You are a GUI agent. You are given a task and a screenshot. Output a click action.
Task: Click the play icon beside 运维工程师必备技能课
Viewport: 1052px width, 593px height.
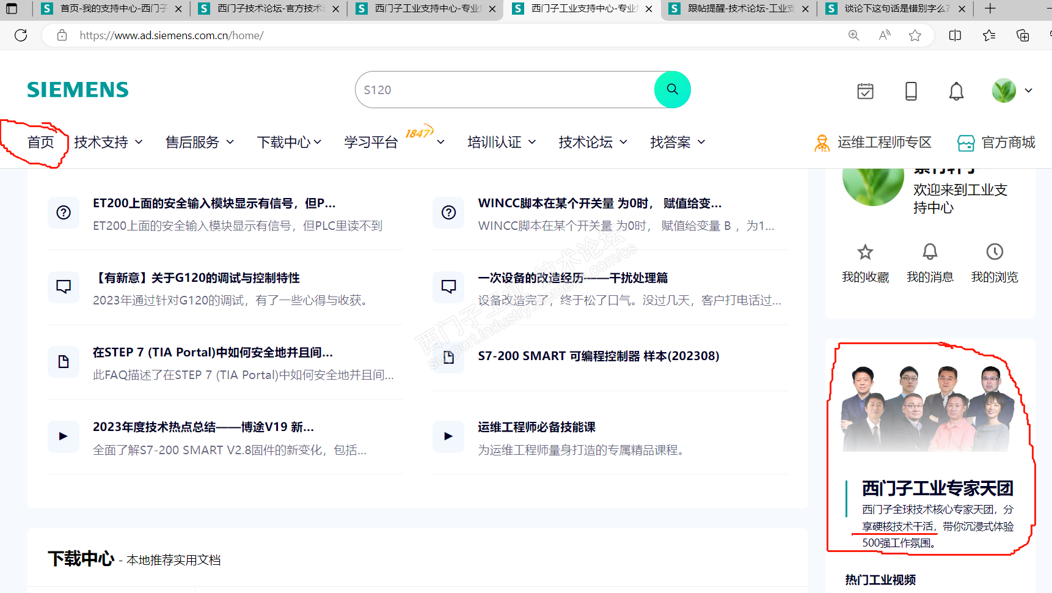point(448,436)
